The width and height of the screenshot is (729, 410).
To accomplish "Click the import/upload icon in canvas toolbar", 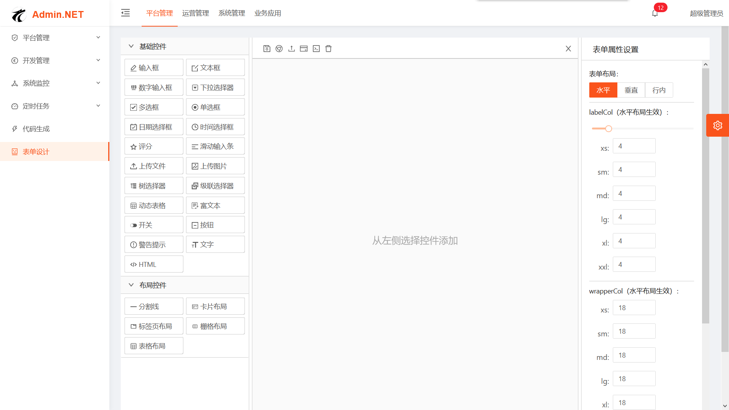I will tap(292, 49).
